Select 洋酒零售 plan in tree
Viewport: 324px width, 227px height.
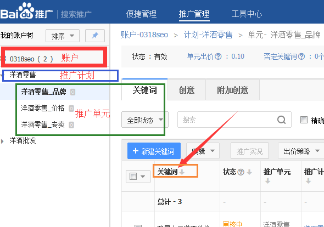pyautogui.click(x=23, y=75)
